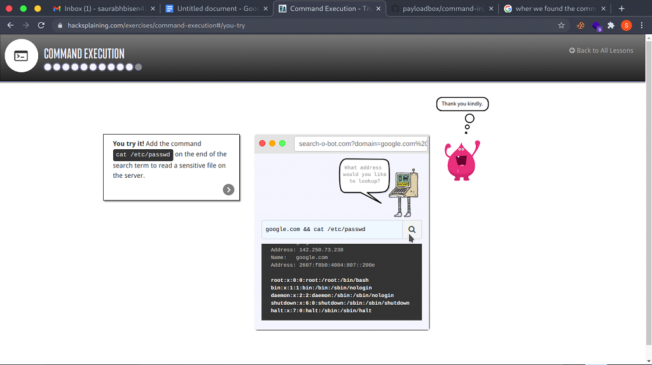The image size is (652, 365).
Task: Click the search magnifier button
Action: (412, 229)
